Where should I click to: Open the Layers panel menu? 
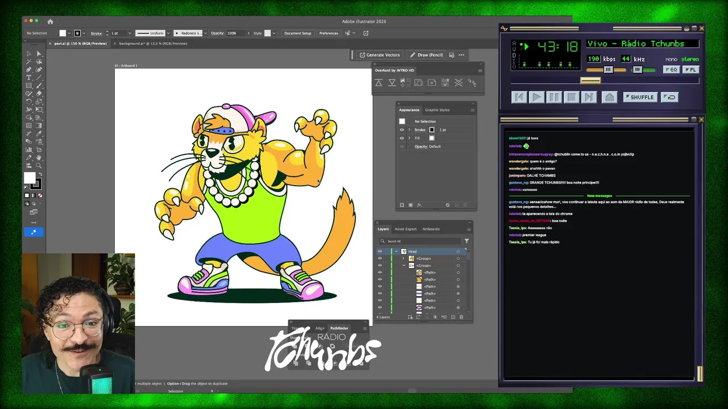click(x=469, y=229)
